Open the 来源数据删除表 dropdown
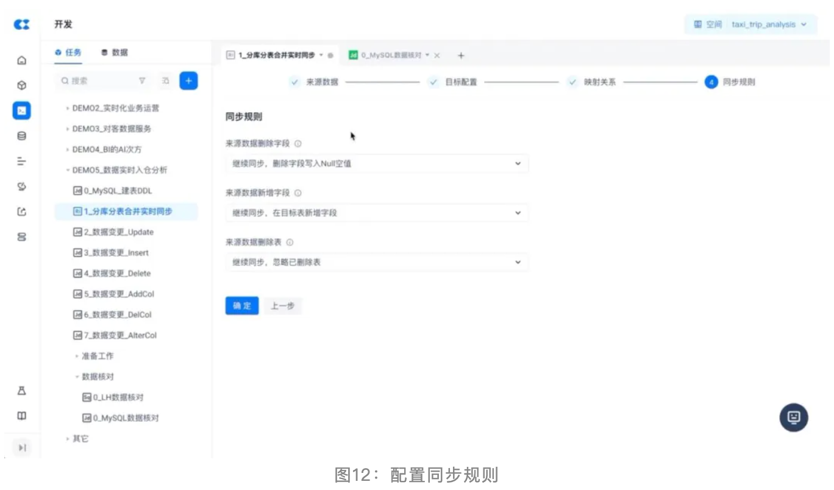 (x=376, y=262)
